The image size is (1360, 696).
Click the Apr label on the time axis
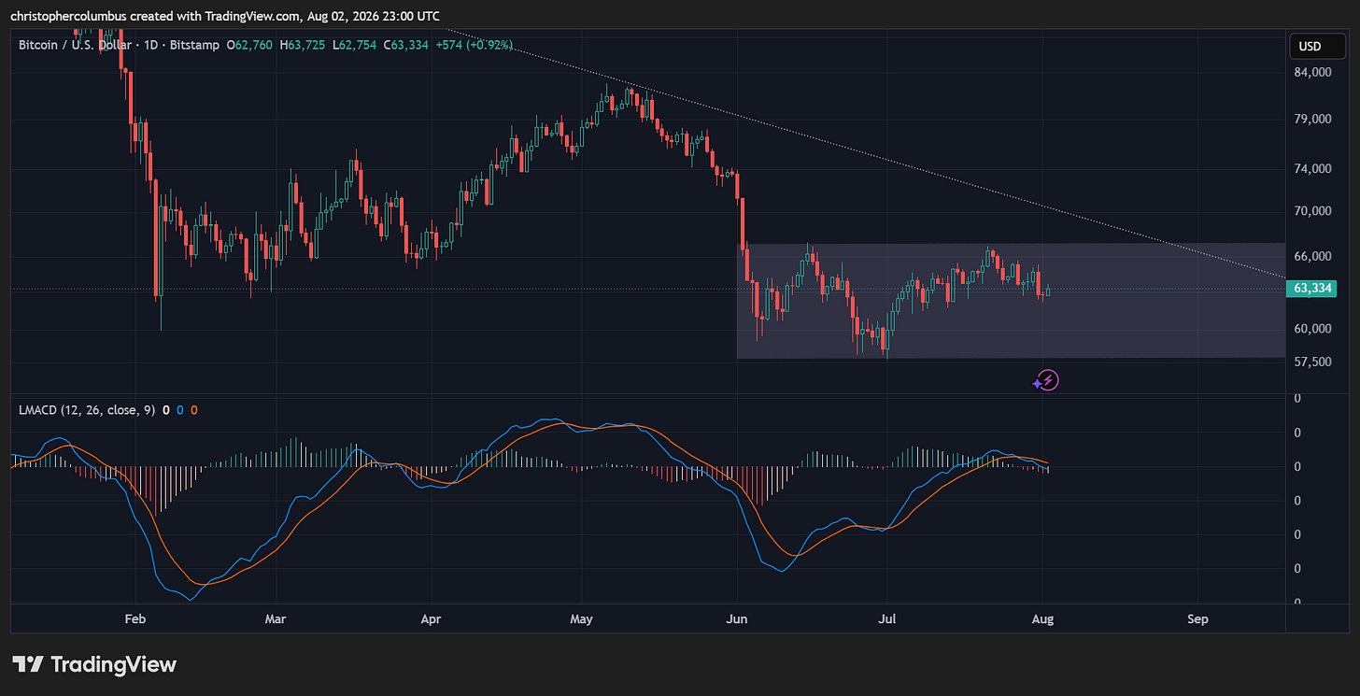pos(431,618)
